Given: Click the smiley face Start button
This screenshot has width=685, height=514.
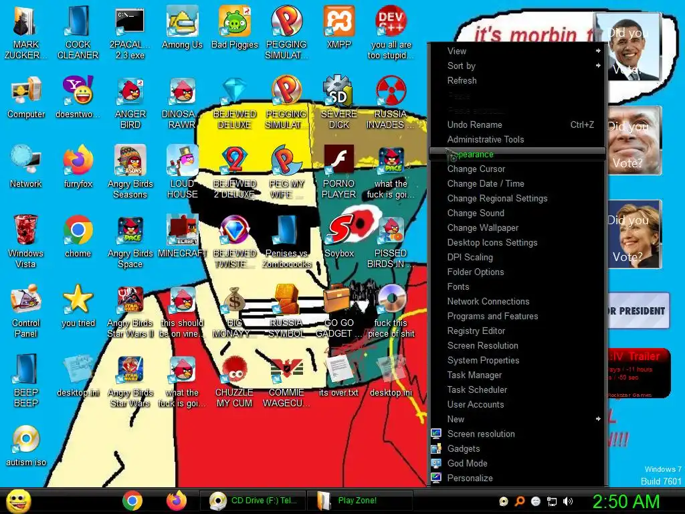Looking at the screenshot, I should (x=18, y=501).
